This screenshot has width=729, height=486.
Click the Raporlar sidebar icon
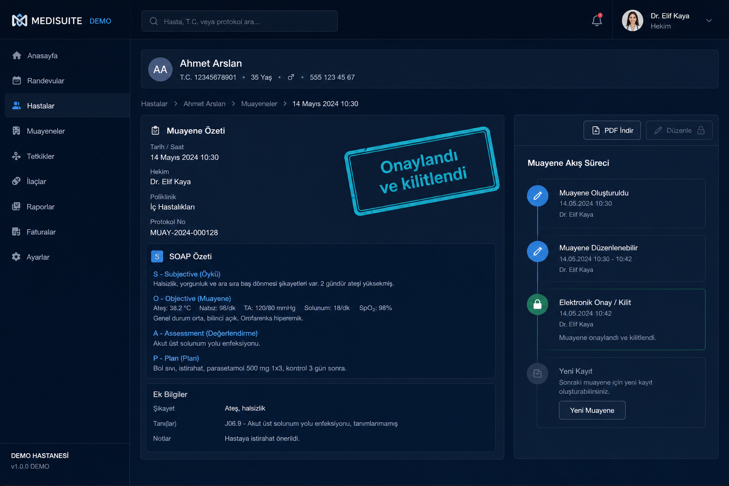click(17, 206)
